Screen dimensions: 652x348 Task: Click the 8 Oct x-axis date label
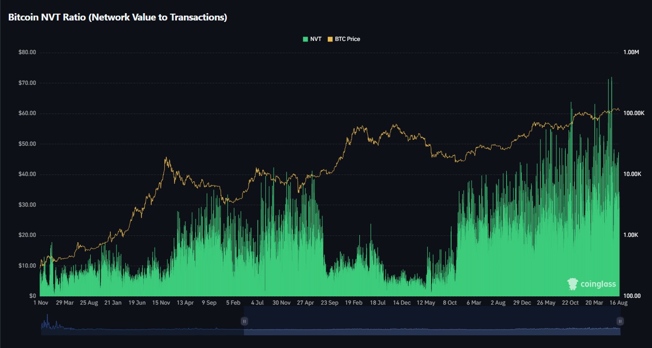click(450, 303)
